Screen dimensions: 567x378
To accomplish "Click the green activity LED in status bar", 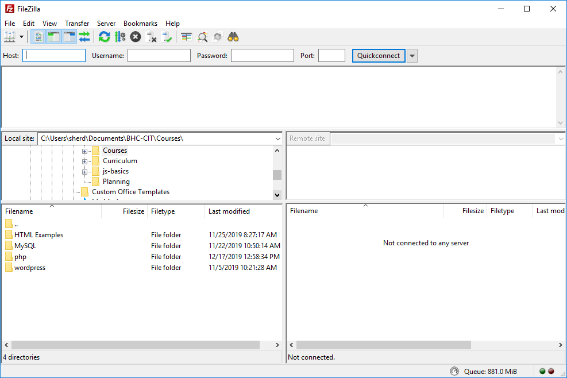I will coord(542,371).
